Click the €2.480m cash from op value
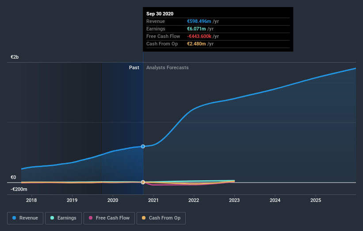 (x=196, y=44)
